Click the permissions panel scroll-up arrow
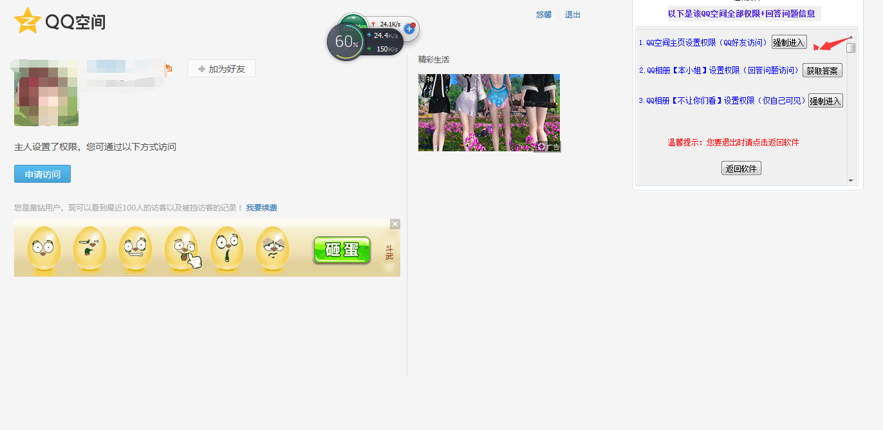The height and width of the screenshot is (430, 883). pyautogui.click(x=851, y=37)
